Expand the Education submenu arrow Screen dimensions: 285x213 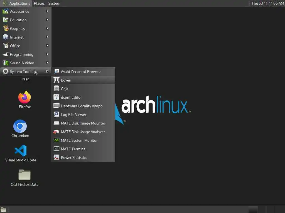tap(47, 20)
